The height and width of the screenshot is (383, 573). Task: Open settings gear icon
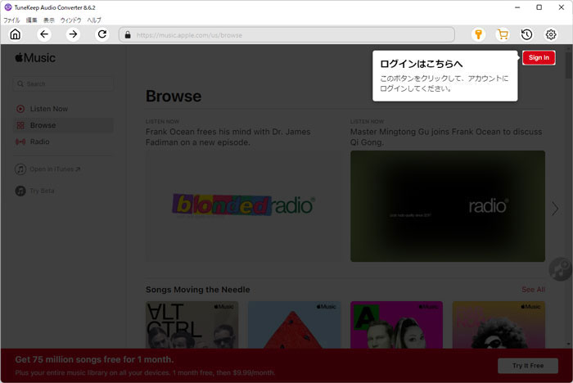[x=551, y=34]
